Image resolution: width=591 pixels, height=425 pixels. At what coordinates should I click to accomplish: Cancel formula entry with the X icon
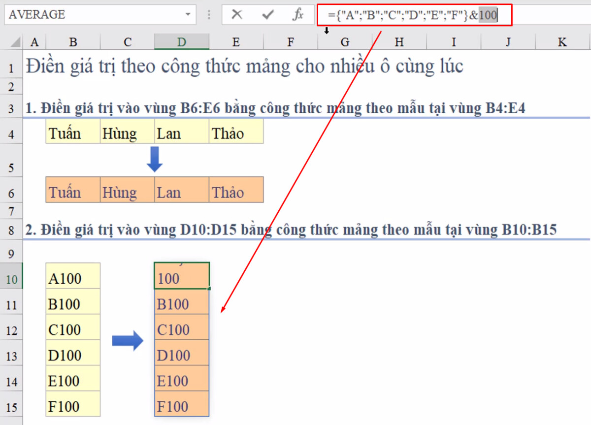(x=237, y=15)
